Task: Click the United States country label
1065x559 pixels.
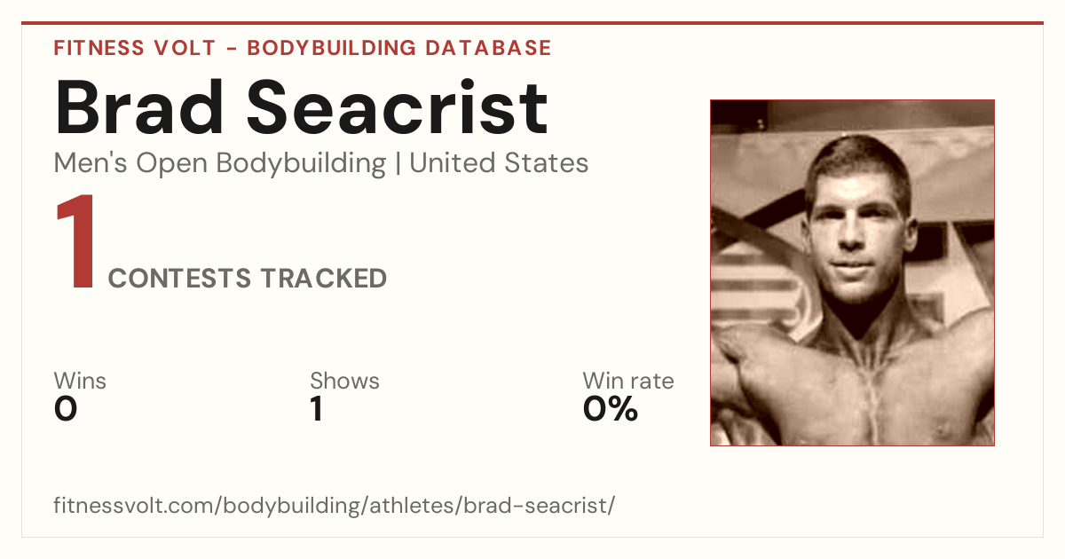Action: (499, 163)
